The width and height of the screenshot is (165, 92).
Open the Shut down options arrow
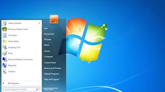coord(56,89)
